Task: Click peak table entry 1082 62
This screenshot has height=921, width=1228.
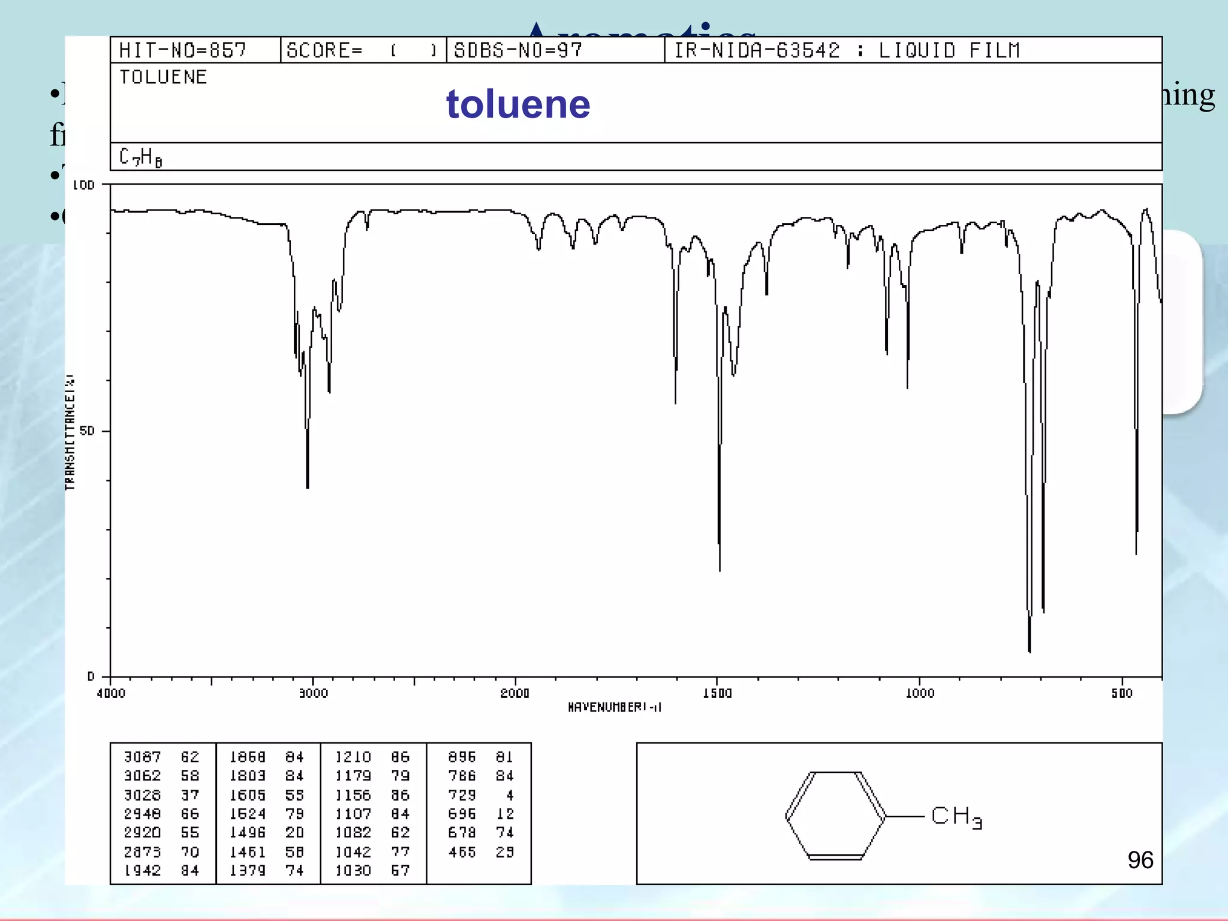Action: pyautogui.click(x=372, y=832)
